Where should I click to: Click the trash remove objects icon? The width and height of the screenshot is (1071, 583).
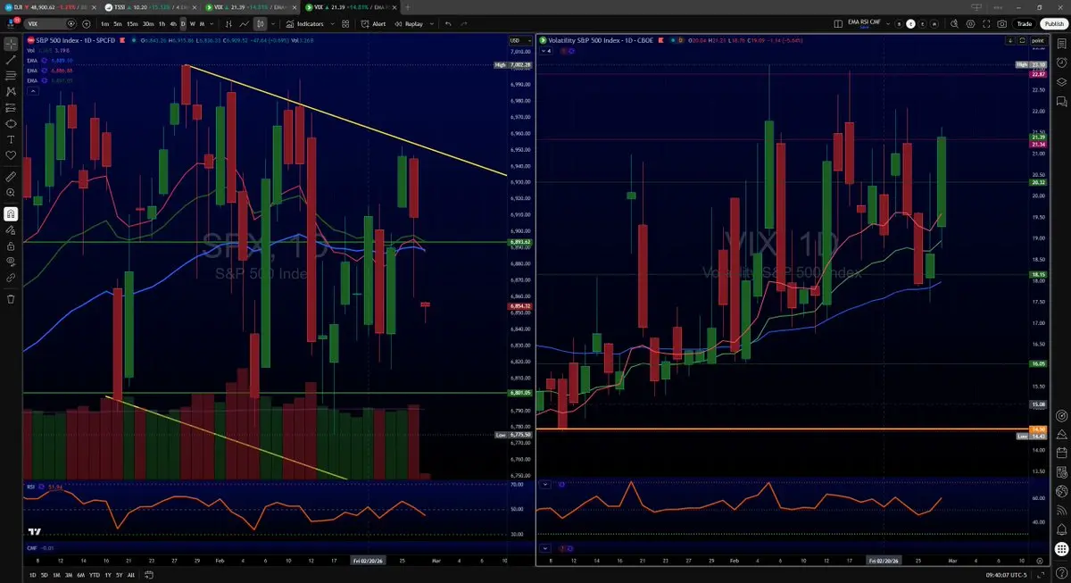[11, 299]
